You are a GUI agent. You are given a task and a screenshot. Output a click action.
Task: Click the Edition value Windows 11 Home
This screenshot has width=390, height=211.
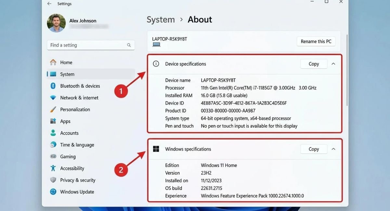(x=219, y=165)
